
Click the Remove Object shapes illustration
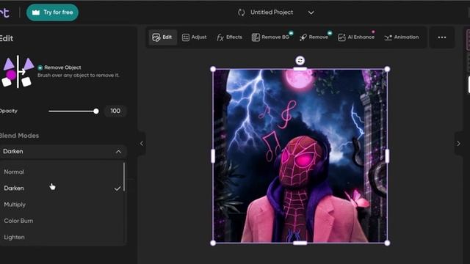(18, 72)
